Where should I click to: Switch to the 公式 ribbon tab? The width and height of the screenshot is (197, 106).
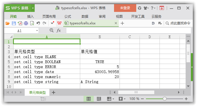click(68, 17)
